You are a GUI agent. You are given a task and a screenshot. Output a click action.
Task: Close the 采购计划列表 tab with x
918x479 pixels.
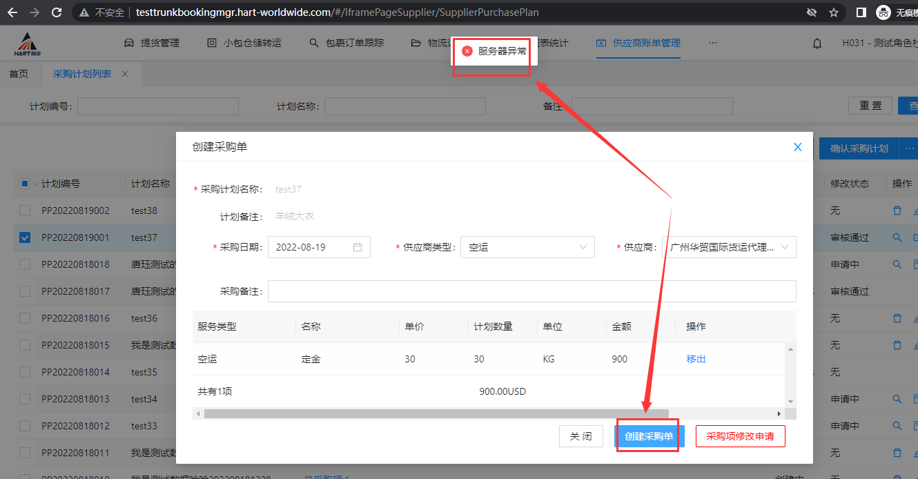[125, 74]
